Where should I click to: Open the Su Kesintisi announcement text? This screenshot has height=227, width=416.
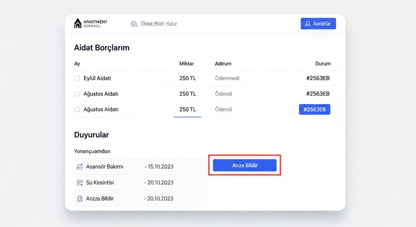coord(100,183)
